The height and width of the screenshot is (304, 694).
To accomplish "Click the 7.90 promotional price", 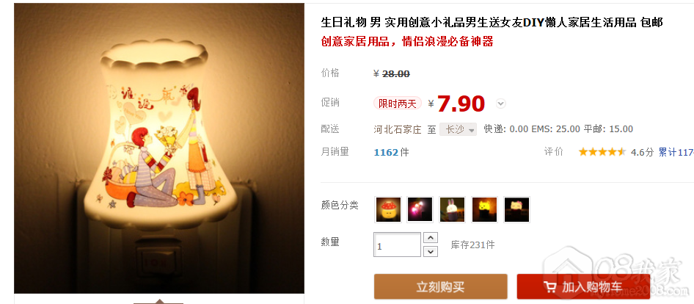I will coord(461,104).
